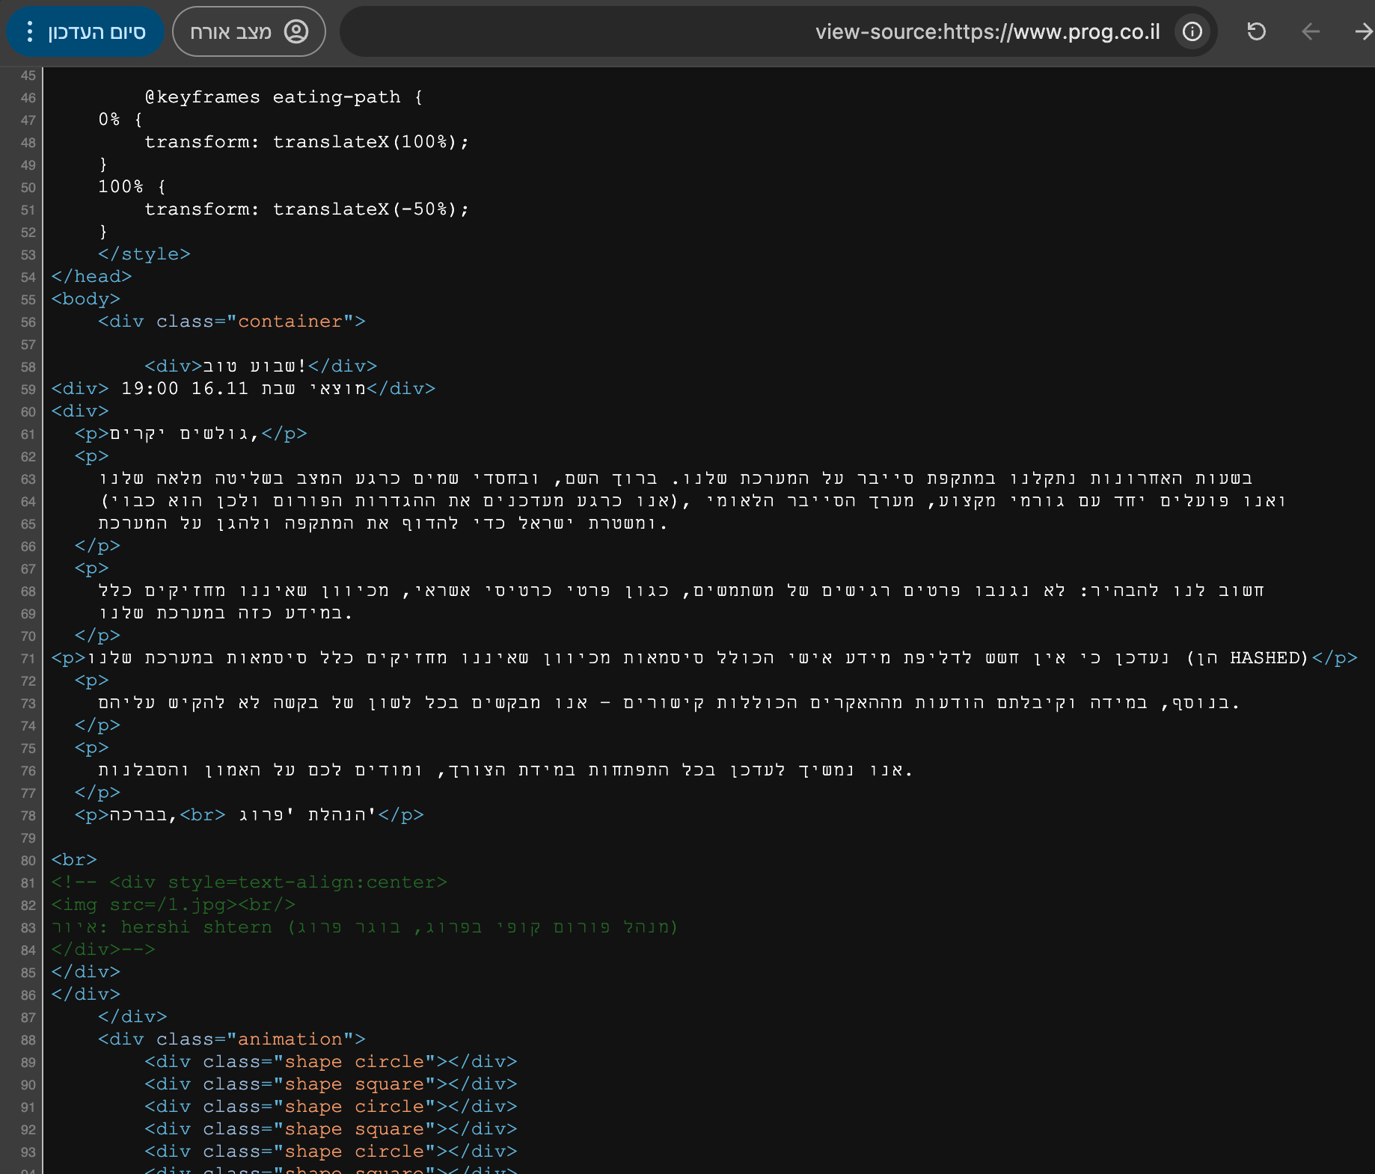Click the back navigation arrow
The width and height of the screenshot is (1375, 1174).
pos(1310,31)
